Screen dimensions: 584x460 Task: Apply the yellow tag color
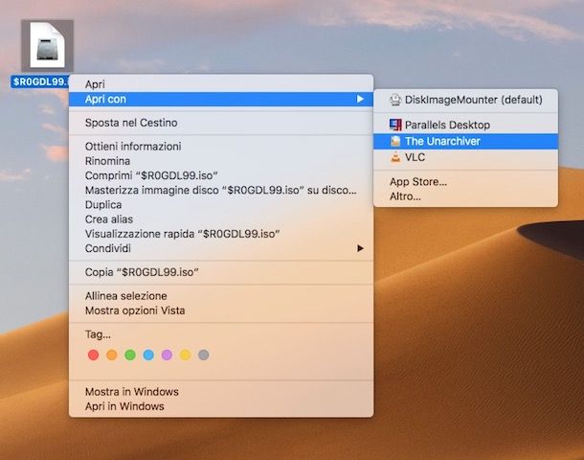click(185, 355)
